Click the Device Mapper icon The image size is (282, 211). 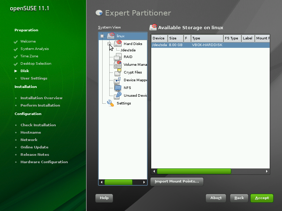pyautogui.click(x=118, y=80)
